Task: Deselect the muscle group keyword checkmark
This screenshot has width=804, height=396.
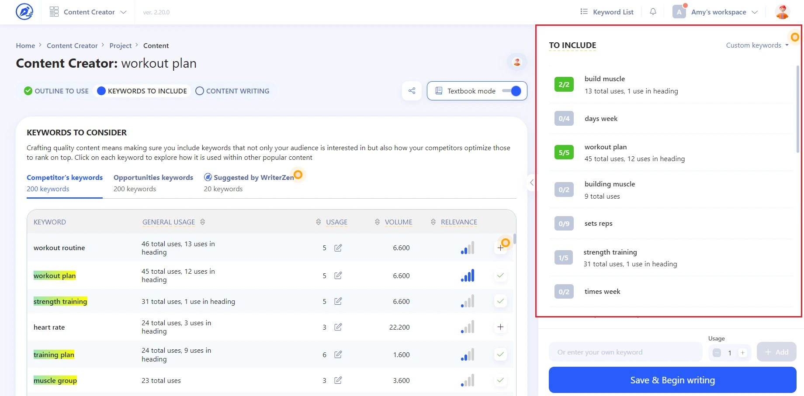Action: click(500, 380)
